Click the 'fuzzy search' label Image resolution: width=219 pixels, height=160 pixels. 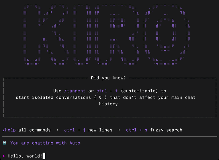pos(166,130)
